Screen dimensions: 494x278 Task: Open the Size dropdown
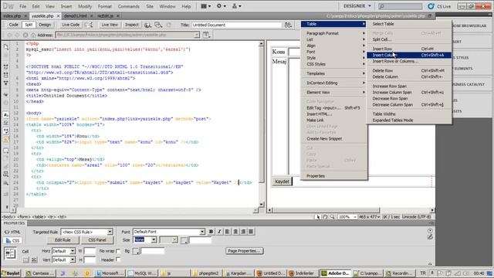(x=154, y=240)
